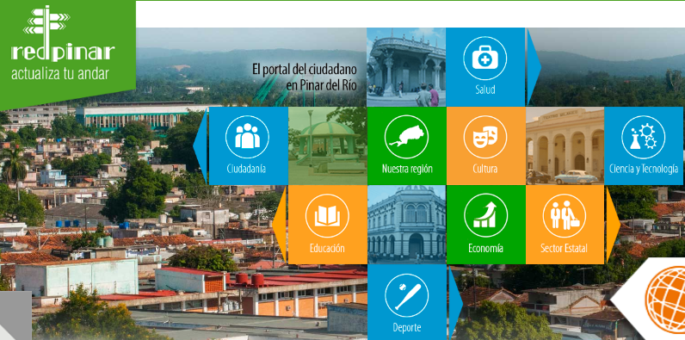685x340 pixels.
Task: Open the Salud medical kit icon
Action: [484, 59]
